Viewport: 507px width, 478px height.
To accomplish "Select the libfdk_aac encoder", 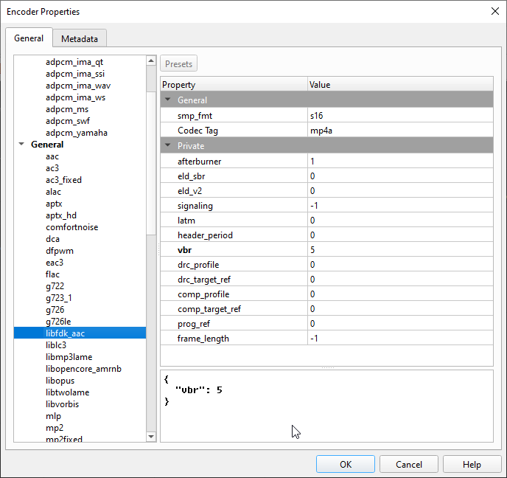I will [x=80, y=333].
